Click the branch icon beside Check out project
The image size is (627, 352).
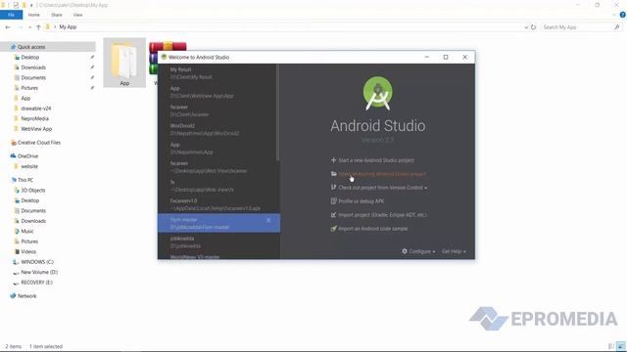click(x=333, y=187)
